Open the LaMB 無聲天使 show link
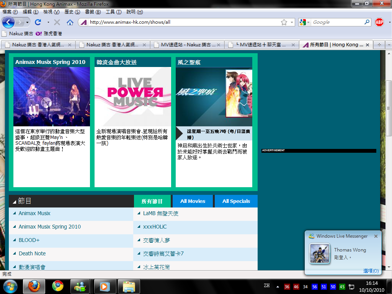Screen dimensions: 392x294 (161, 214)
